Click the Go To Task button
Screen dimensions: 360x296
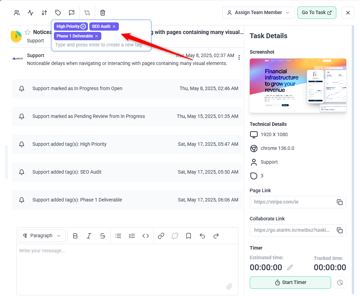coord(316,13)
